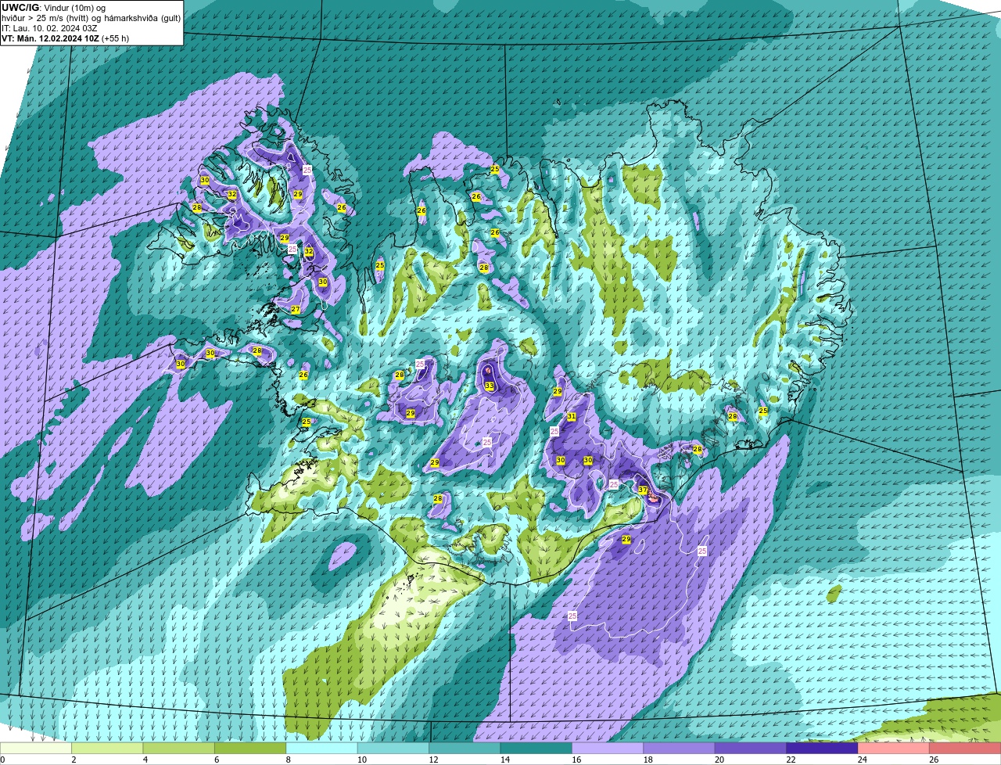Click the dark indigo 22–24 m/s legend swatch
The width and height of the screenshot is (1001, 765).
(x=823, y=748)
